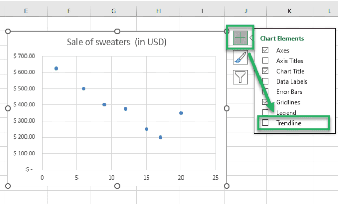Select the data point at x=20
338x204 pixels.
coord(181,113)
